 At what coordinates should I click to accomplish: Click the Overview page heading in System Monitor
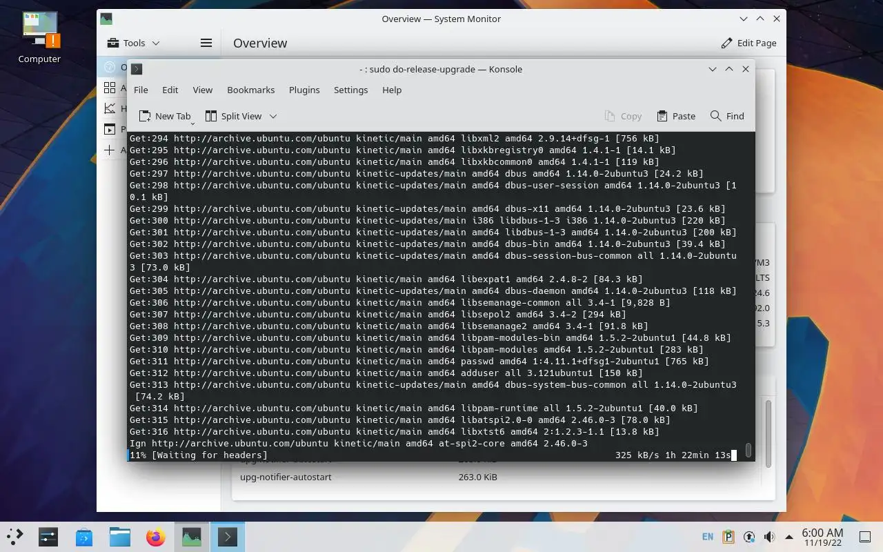click(x=260, y=43)
